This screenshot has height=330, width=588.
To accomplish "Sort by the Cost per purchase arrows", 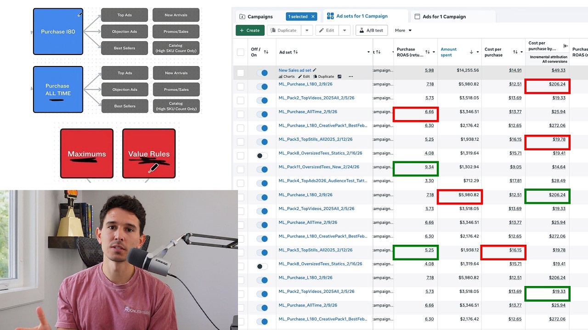I will tap(515, 52).
